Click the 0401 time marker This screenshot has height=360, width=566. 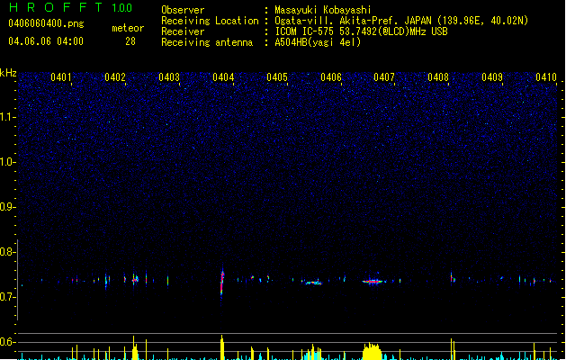coord(61,77)
